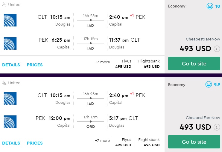Open DETAILS for the first flight result
The width and height of the screenshot is (222, 152).
click(x=11, y=65)
